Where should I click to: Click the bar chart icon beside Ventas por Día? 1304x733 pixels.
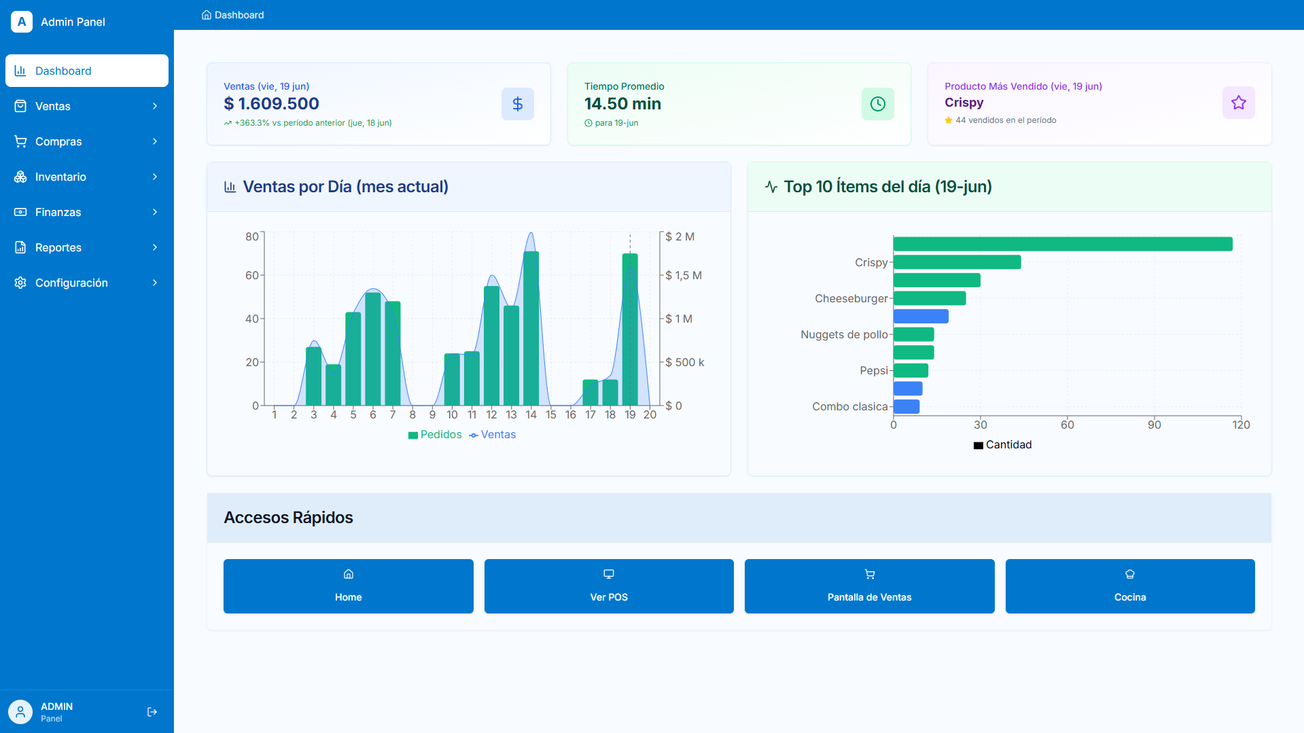pyautogui.click(x=230, y=187)
